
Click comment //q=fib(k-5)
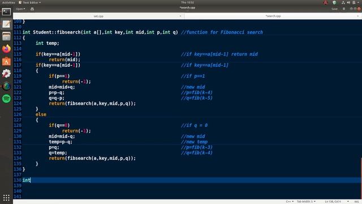click(x=197, y=98)
